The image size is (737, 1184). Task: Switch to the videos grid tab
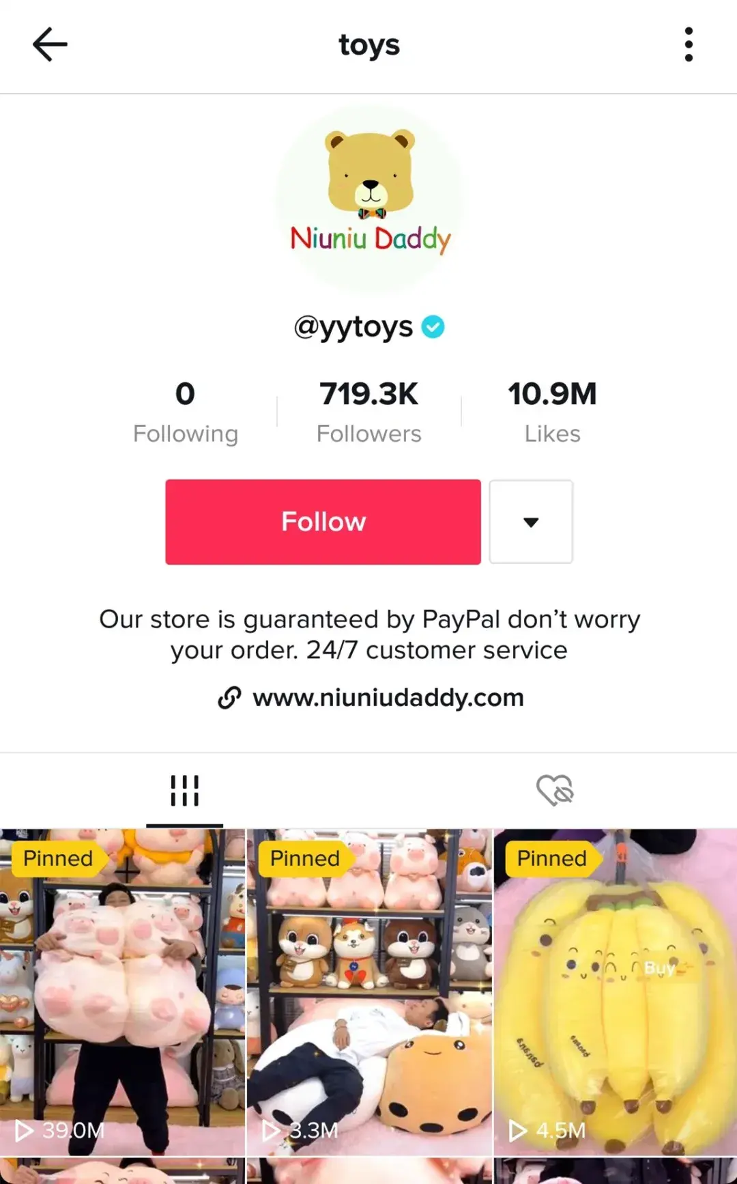(x=184, y=791)
